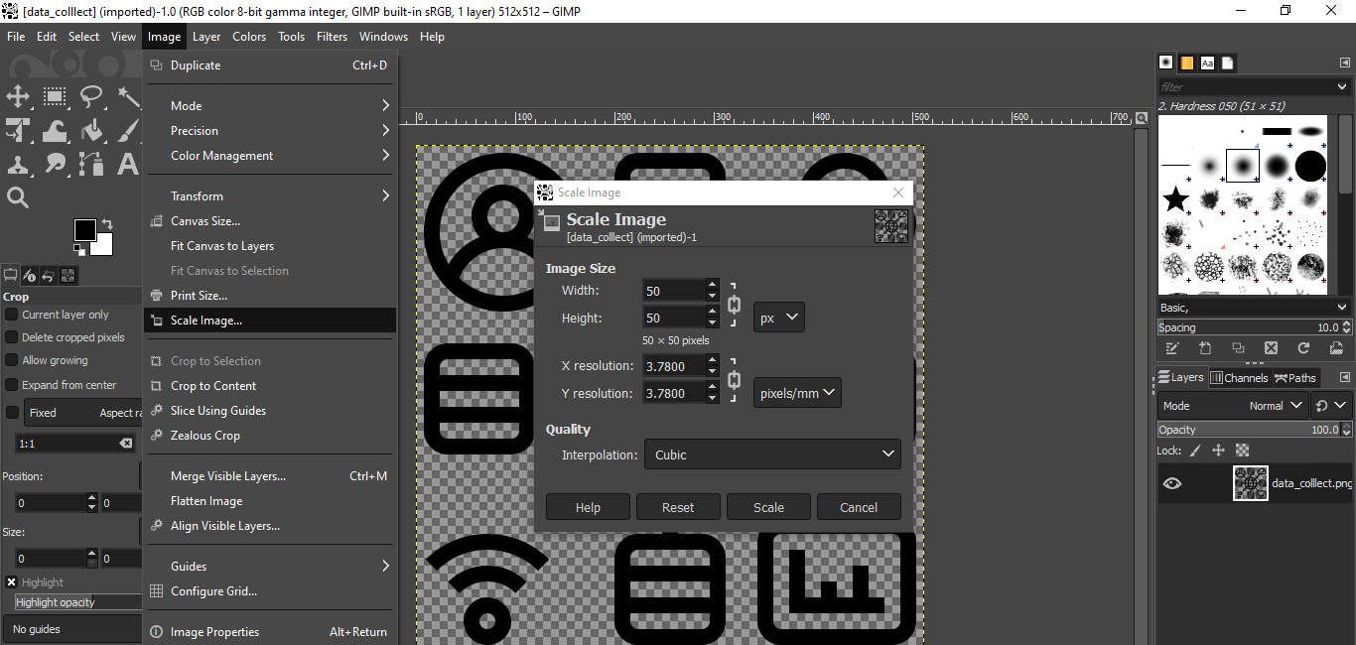Click Duplicate this brush icon
The image size is (1356, 645).
[x=1238, y=348]
